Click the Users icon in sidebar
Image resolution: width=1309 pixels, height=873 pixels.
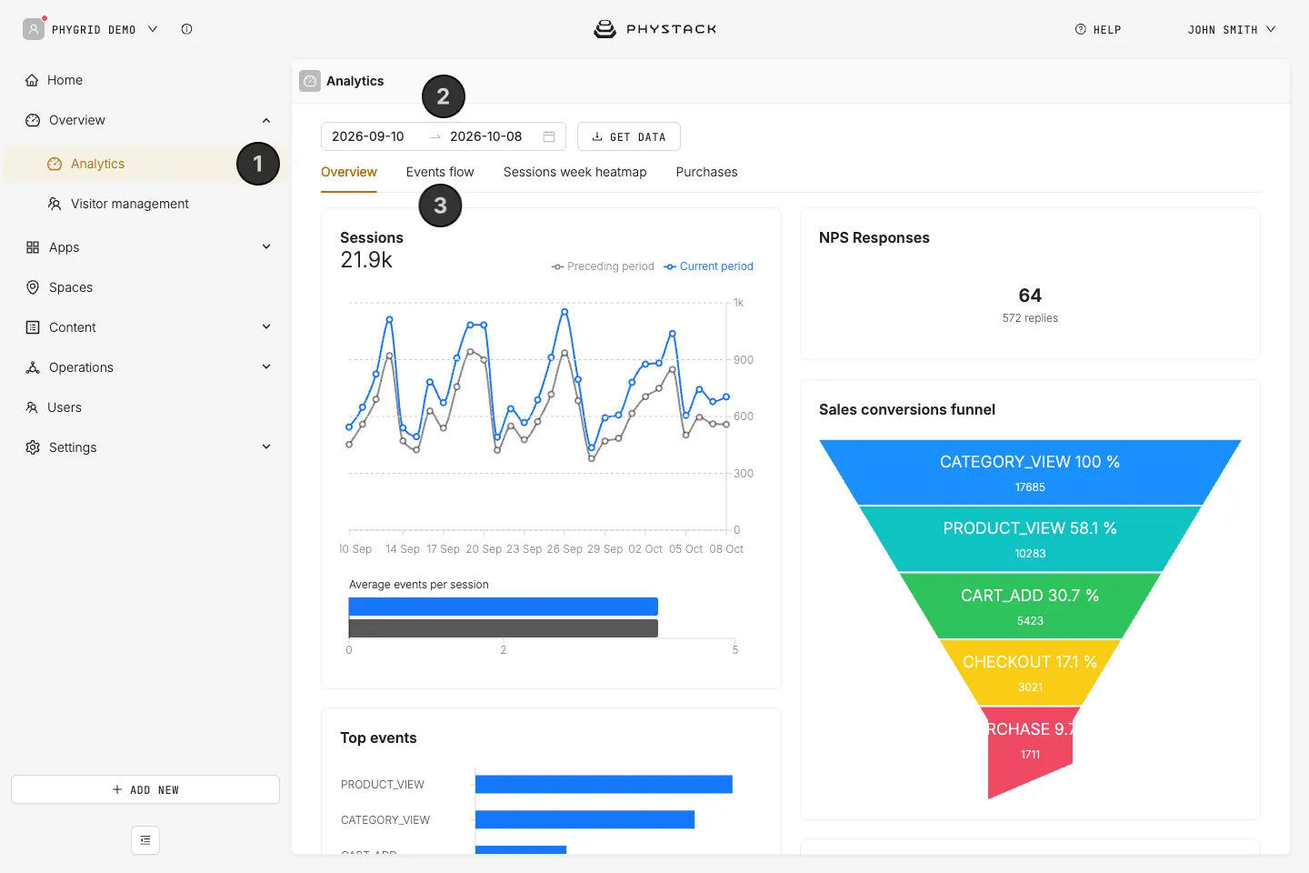pyautogui.click(x=32, y=407)
